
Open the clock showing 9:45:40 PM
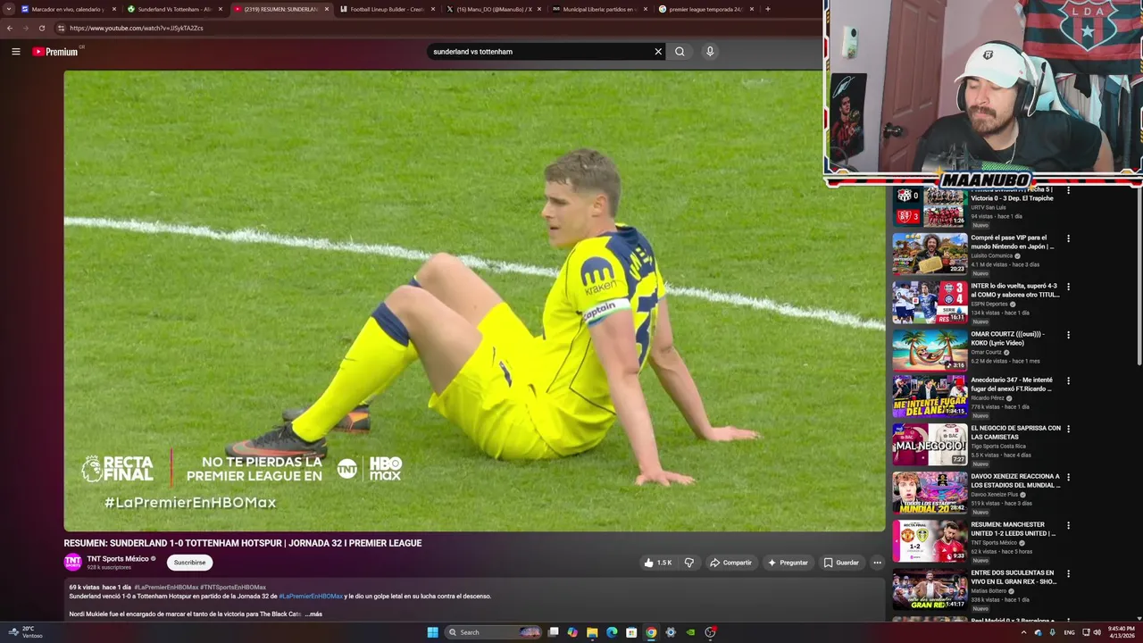click(x=1122, y=632)
